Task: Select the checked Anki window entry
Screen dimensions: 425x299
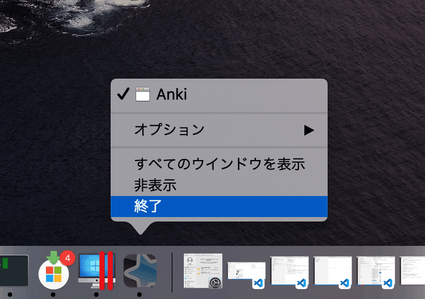Action: (x=219, y=95)
